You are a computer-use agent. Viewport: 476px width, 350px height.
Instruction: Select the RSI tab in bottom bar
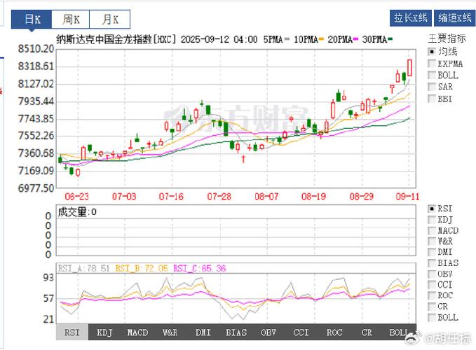[72, 332]
